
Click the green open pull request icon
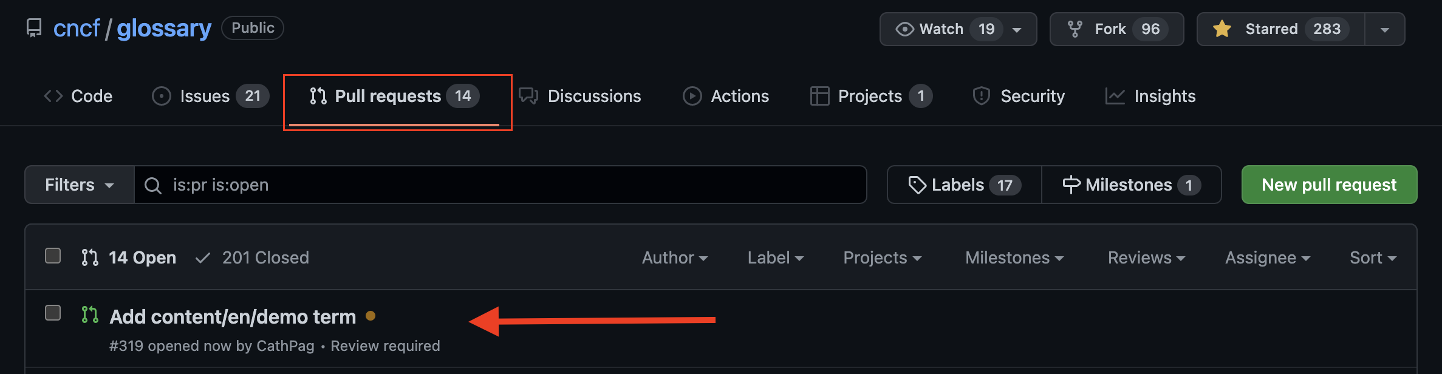click(x=90, y=314)
